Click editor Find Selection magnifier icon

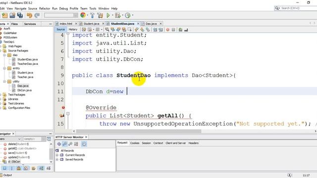click(107, 30)
